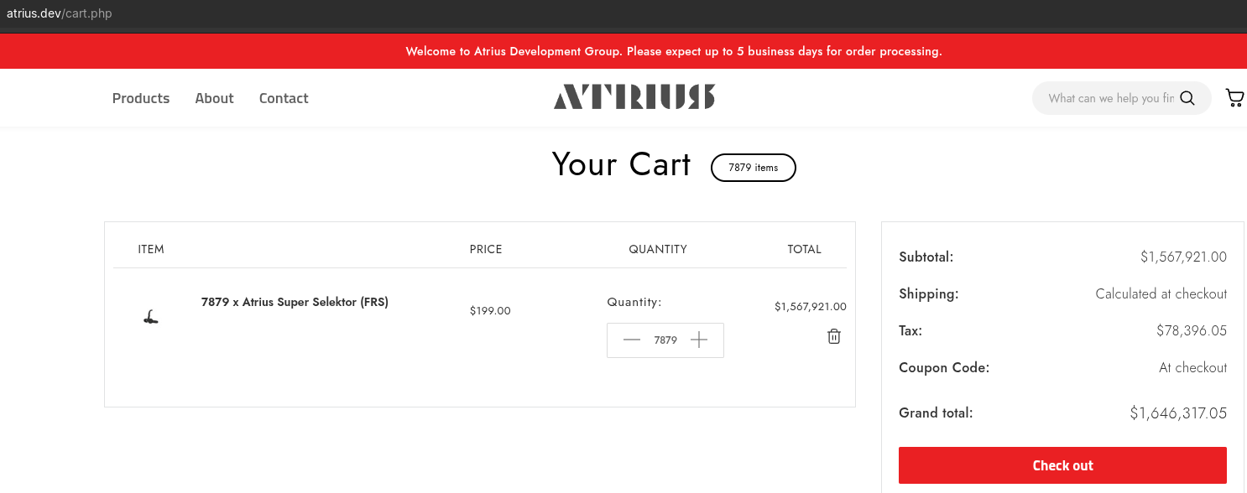Delete the Super Selektor item with trash icon

tap(834, 336)
